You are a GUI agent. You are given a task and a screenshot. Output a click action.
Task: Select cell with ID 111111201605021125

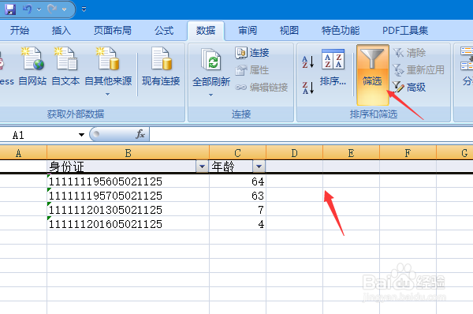pos(128,224)
